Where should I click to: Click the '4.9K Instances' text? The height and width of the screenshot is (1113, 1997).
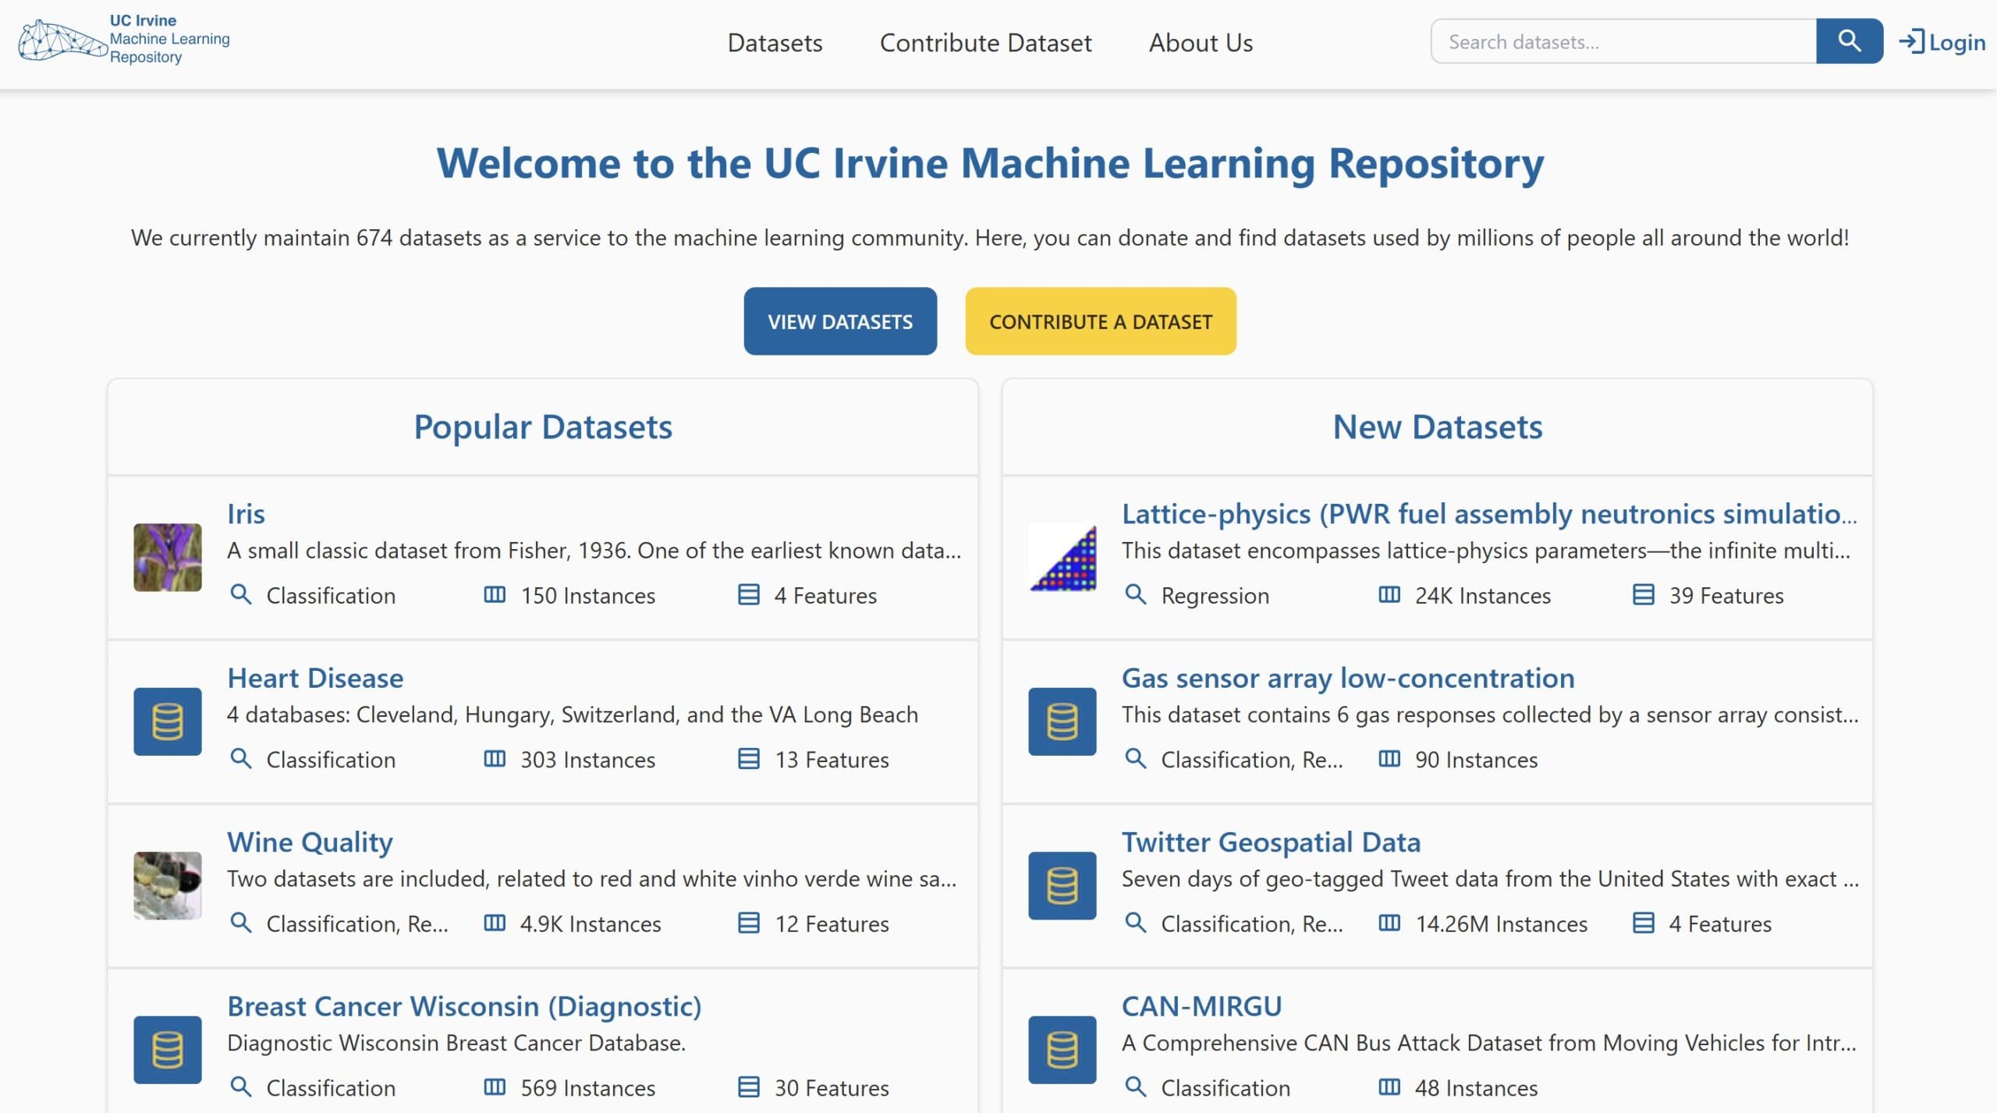(x=591, y=923)
